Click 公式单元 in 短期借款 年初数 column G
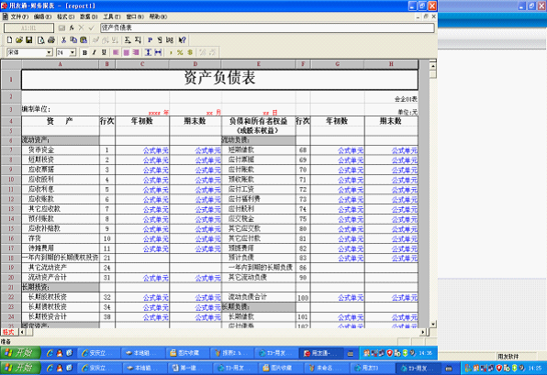Screen dimensions: 547x375 pos(351,150)
